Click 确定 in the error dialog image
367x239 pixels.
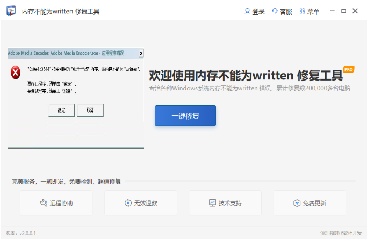61,110
